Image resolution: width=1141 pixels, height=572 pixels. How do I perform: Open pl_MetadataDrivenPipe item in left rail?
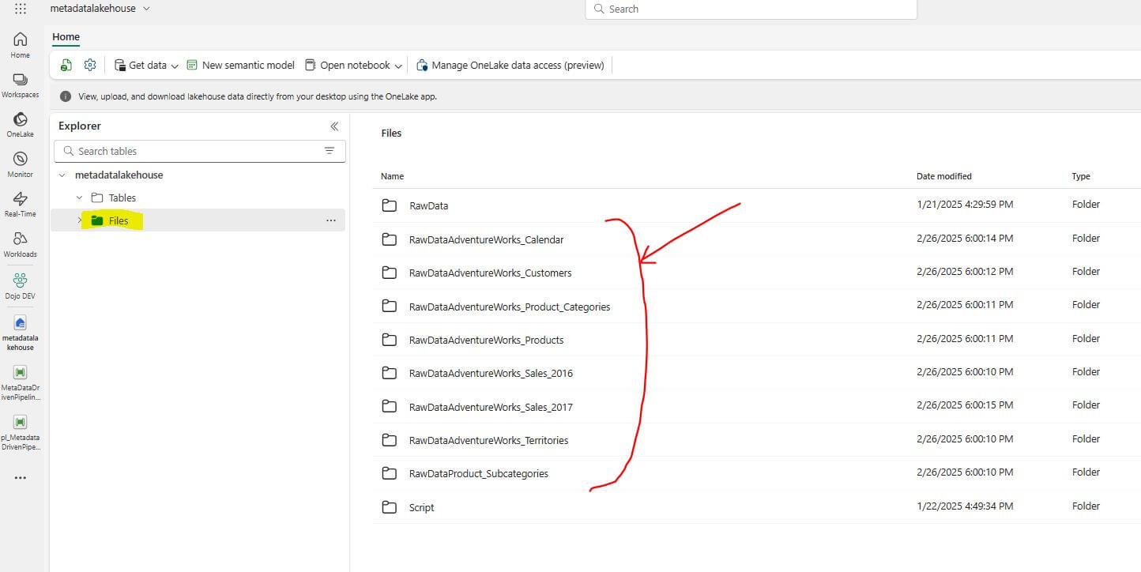tap(21, 432)
